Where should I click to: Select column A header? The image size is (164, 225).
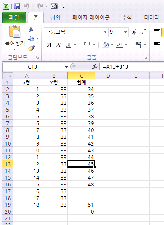tap(27, 76)
